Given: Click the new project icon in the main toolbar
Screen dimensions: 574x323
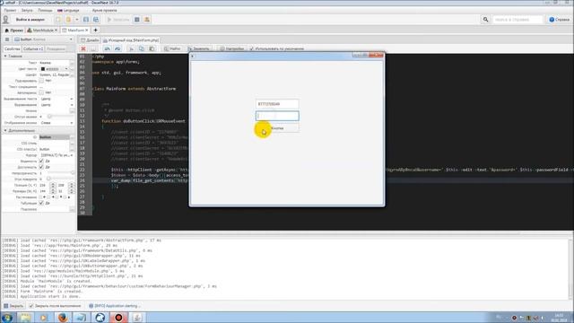Looking at the screenshot, I should 58,20.
